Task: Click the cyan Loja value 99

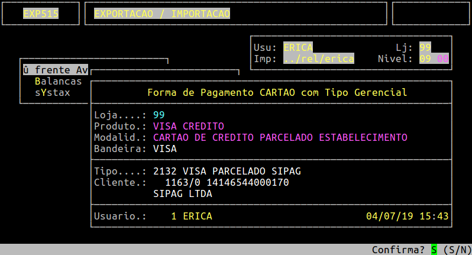Action: (159, 115)
